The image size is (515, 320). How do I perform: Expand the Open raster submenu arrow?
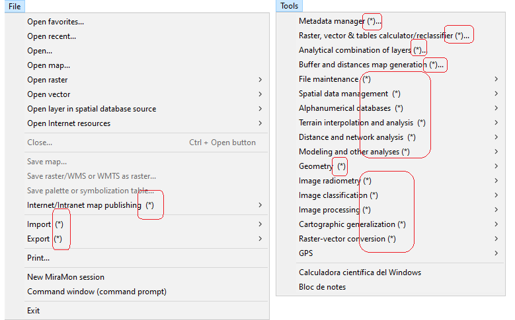point(260,80)
